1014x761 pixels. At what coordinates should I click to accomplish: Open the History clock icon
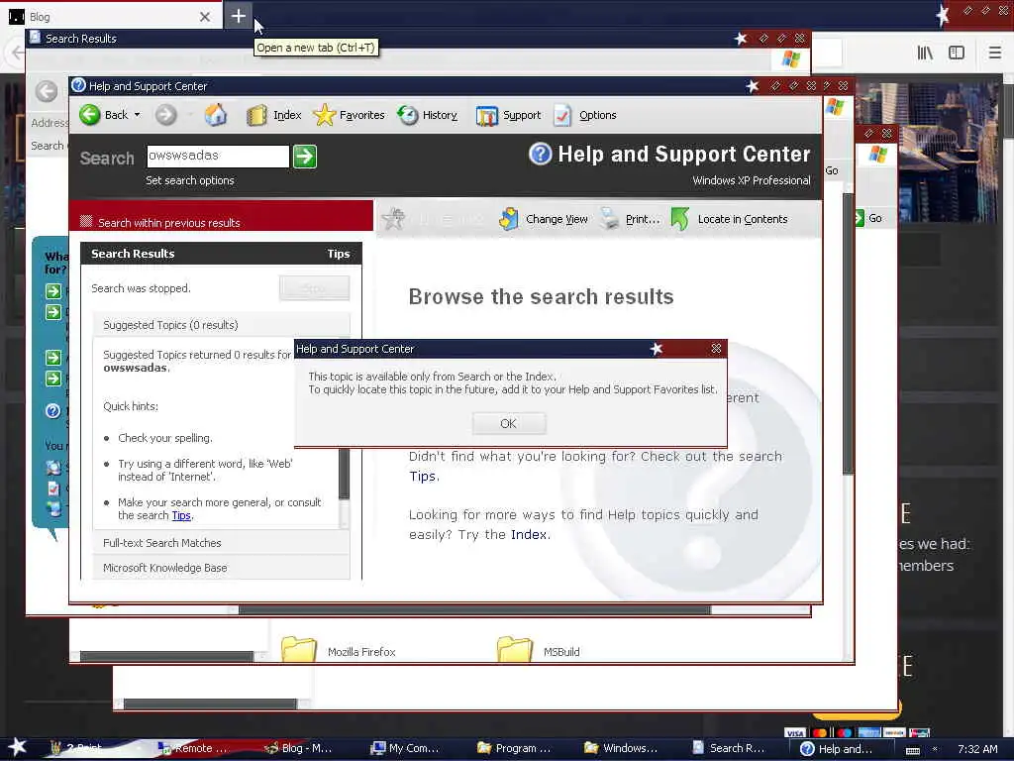[x=408, y=115]
